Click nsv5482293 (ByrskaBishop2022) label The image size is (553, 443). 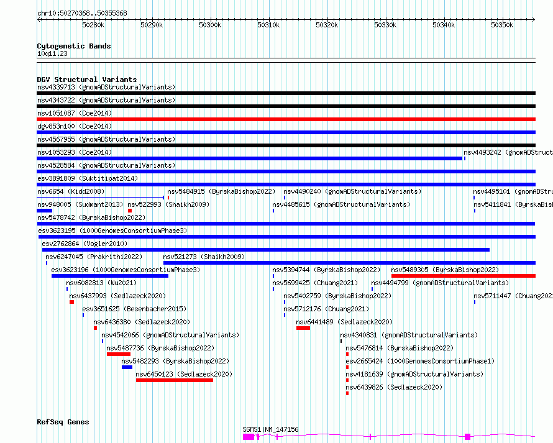[x=175, y=361]
